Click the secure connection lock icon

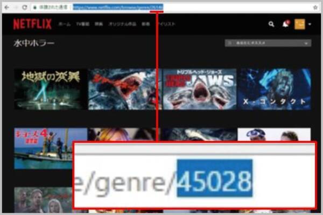[35, 8]
